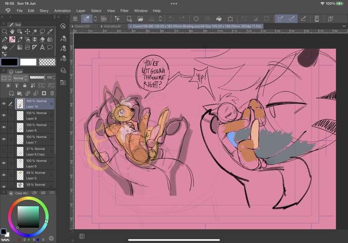Toggle Lock layer icon
The height and width of the screenshot is (243, 348).
coord(25,85)
